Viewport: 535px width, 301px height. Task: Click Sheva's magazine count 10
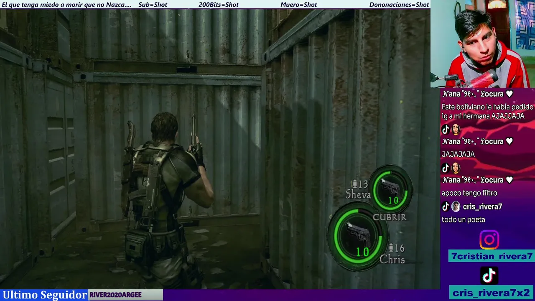[x=393, y=201]
